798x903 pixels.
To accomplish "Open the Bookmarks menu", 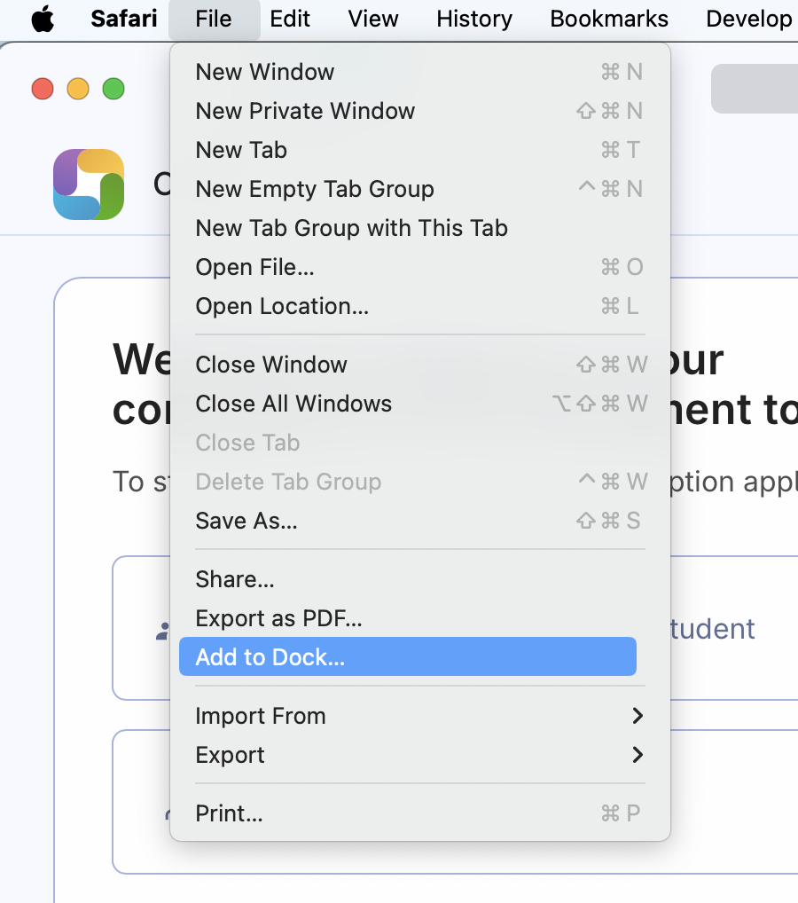I will click(608, 19).
